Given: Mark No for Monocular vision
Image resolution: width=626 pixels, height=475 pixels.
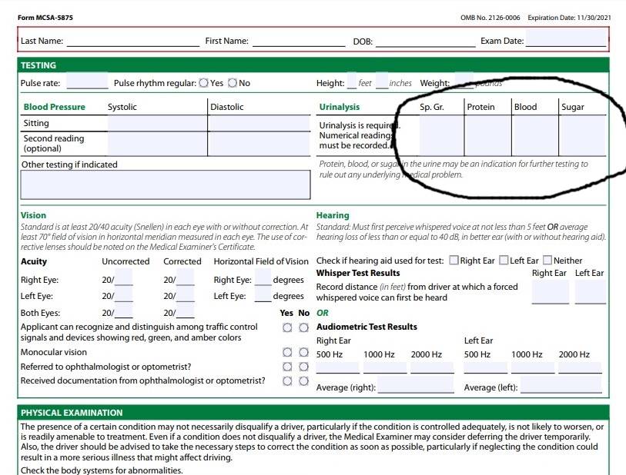Looking at the screenshot, I should point(304,352).
